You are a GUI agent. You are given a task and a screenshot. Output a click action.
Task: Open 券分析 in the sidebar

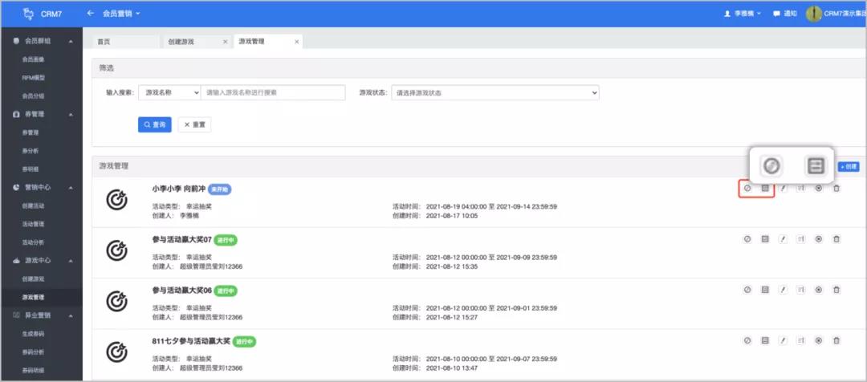pyautogui.click(x=31, y=151)
